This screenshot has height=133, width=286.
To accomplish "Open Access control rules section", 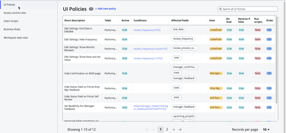I will coord(15,13).
